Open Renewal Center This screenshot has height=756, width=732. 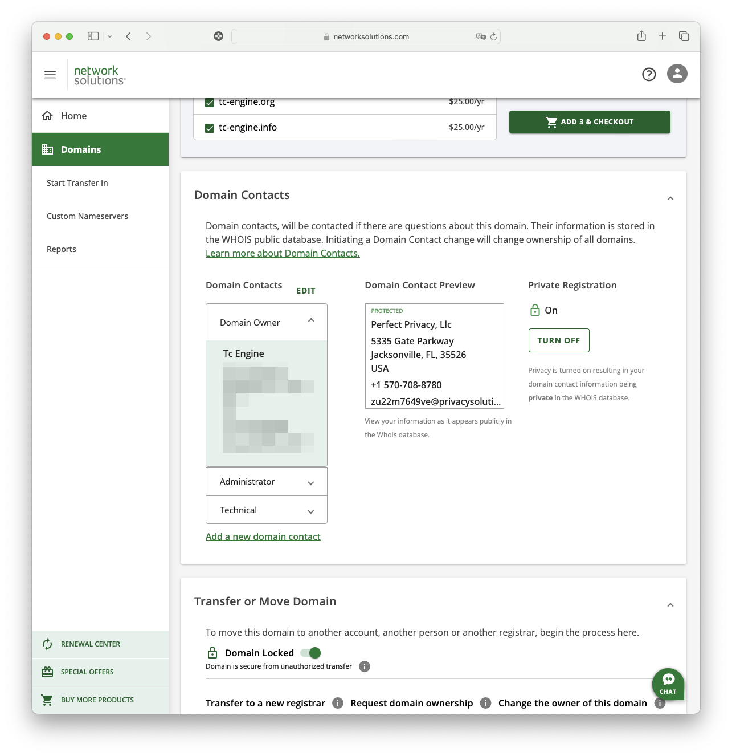tap(100, 644)
